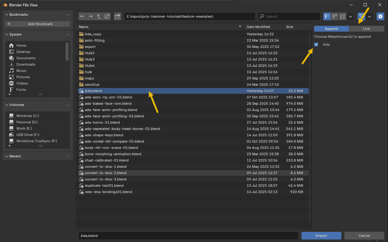Select ada-horns-01.blend in file list
388x242 pixels.
click(102, 122)
